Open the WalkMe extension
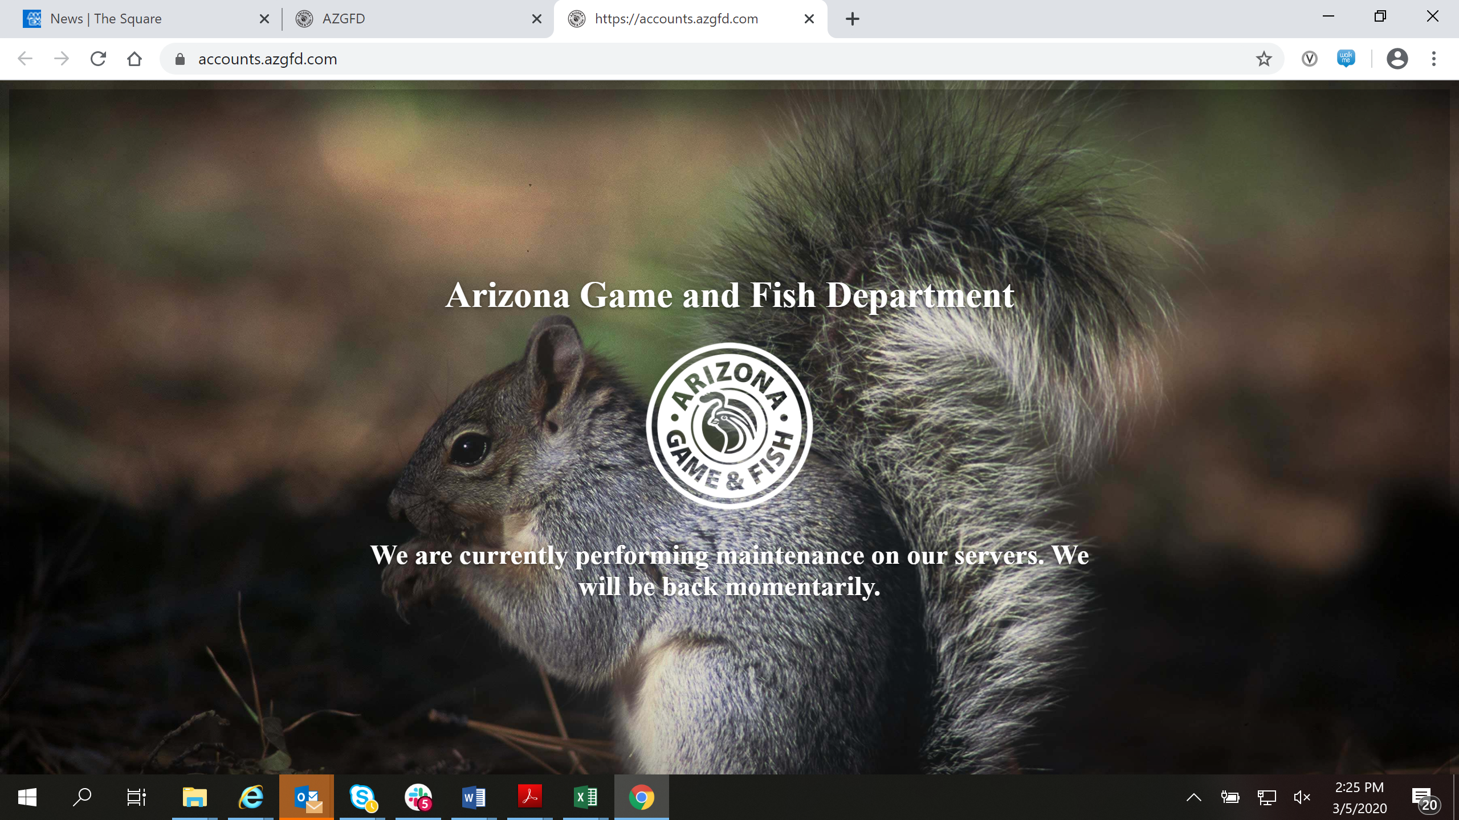Screen dimensions: 1459x820 click(x=1346, y=59)
